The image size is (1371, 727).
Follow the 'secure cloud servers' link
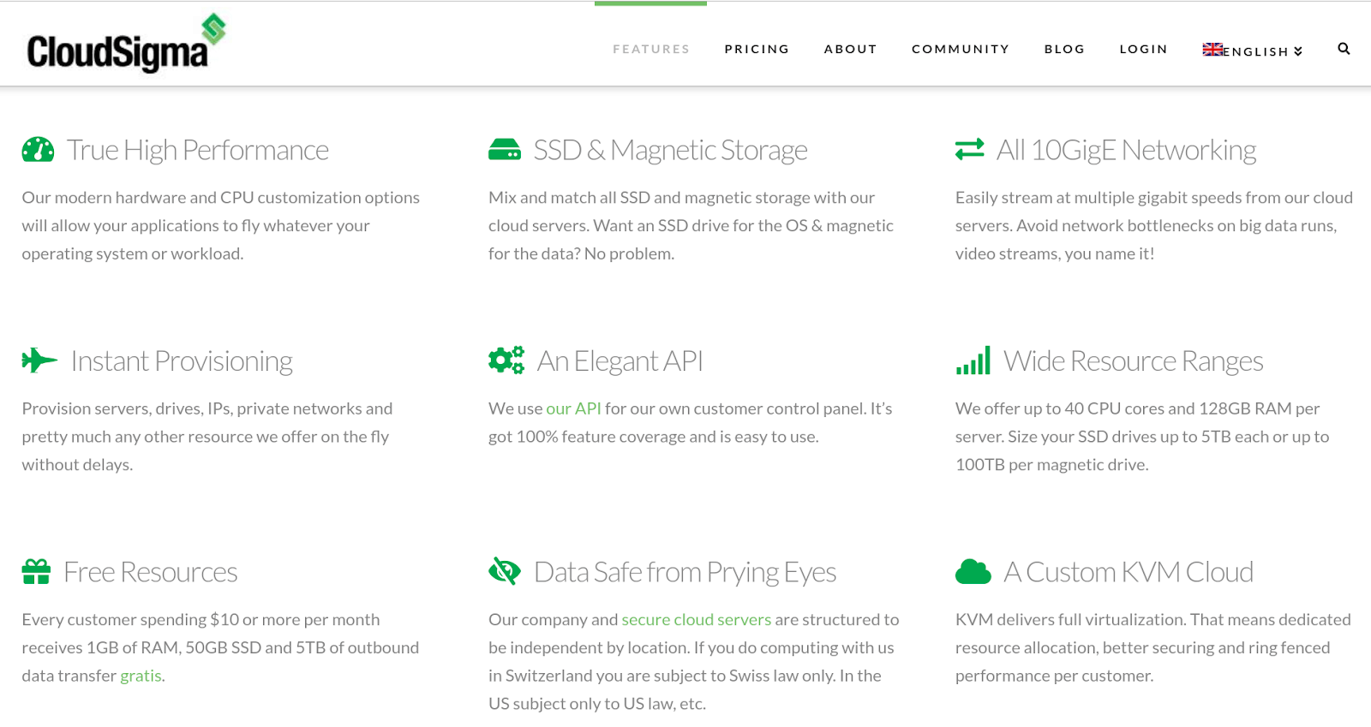(x=697, y=619)
